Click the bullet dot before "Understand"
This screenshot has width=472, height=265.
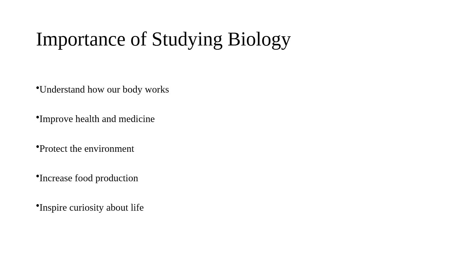(x=38, y=88)
